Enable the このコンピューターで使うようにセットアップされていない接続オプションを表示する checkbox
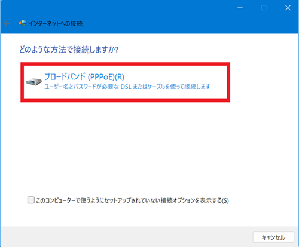Viewport: 299px width, 247px height. click(x=31, y=200)
